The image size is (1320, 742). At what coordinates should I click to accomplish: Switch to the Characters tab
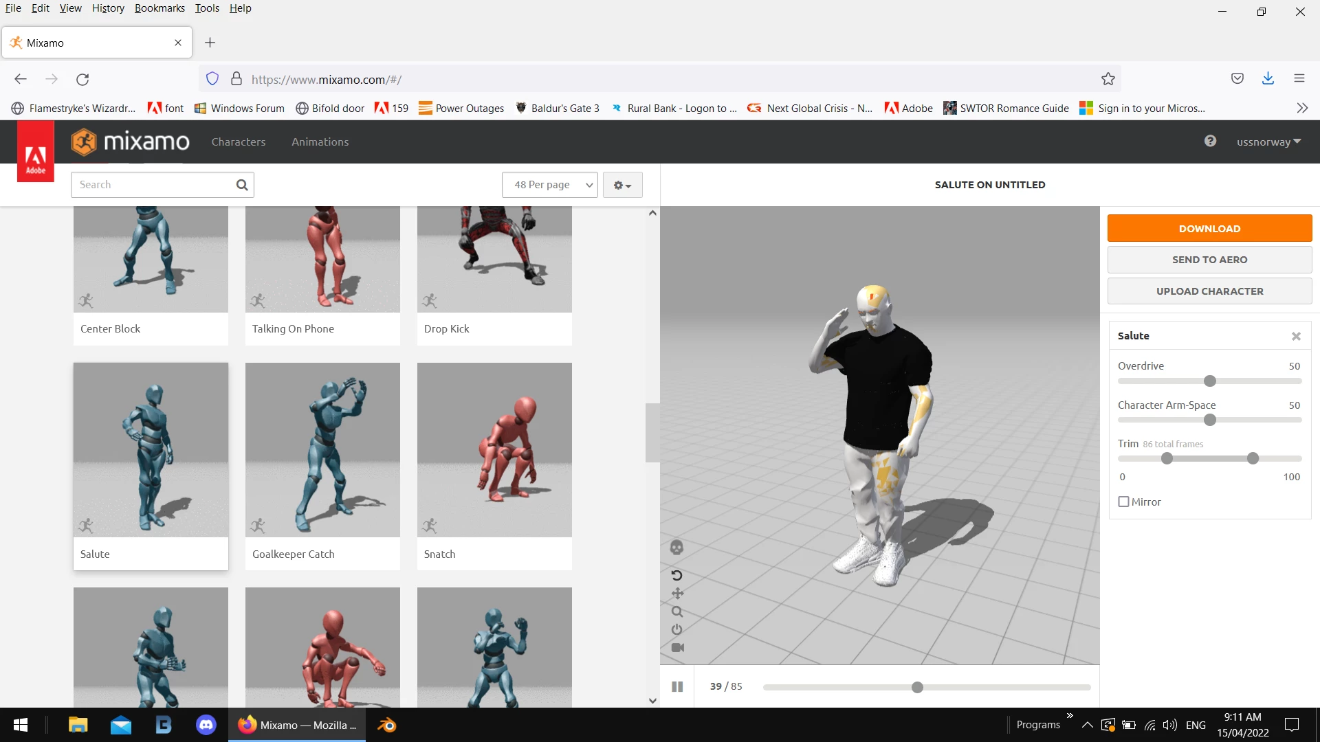click(x=238, y=142)
